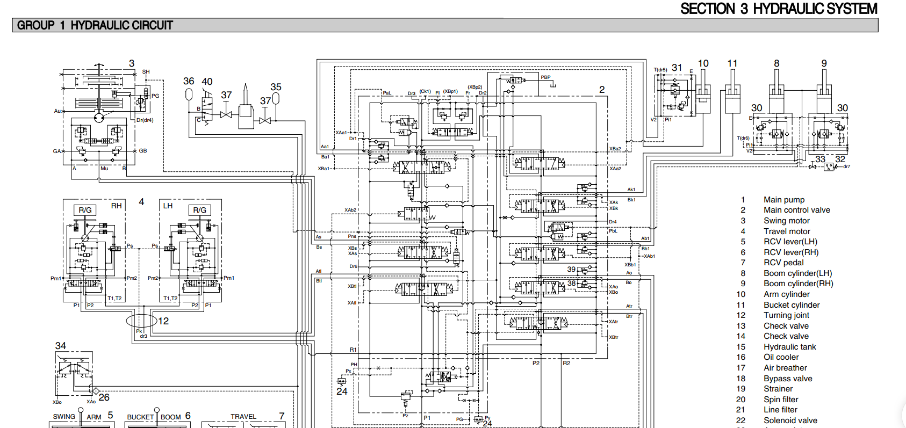Click the "RH" travel motor label
906x428 pixels.
117,206
